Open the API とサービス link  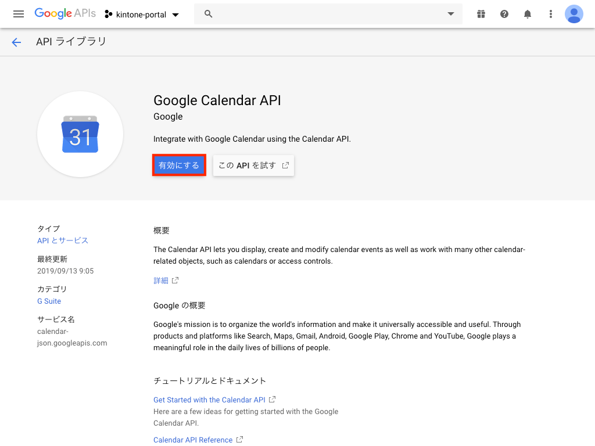tap(63, 240)
